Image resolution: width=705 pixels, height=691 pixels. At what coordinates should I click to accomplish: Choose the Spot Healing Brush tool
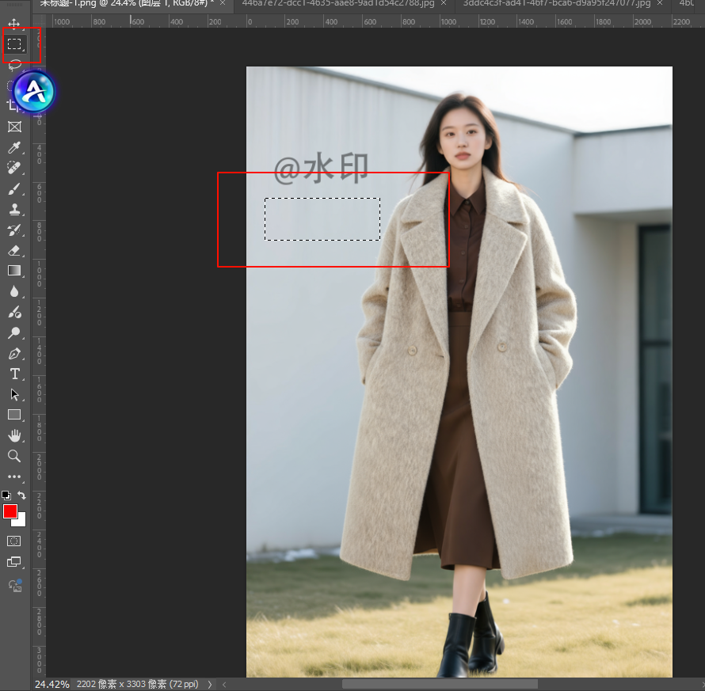coord(14,168)
